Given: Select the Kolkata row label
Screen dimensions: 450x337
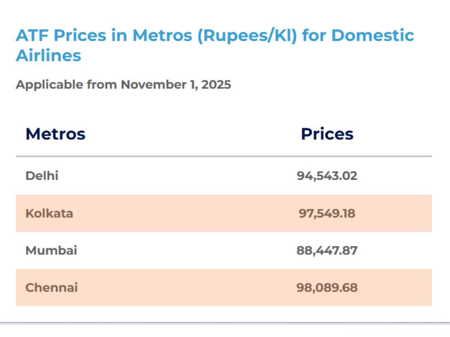Looking at the screenshot, I should coord(49,213).
